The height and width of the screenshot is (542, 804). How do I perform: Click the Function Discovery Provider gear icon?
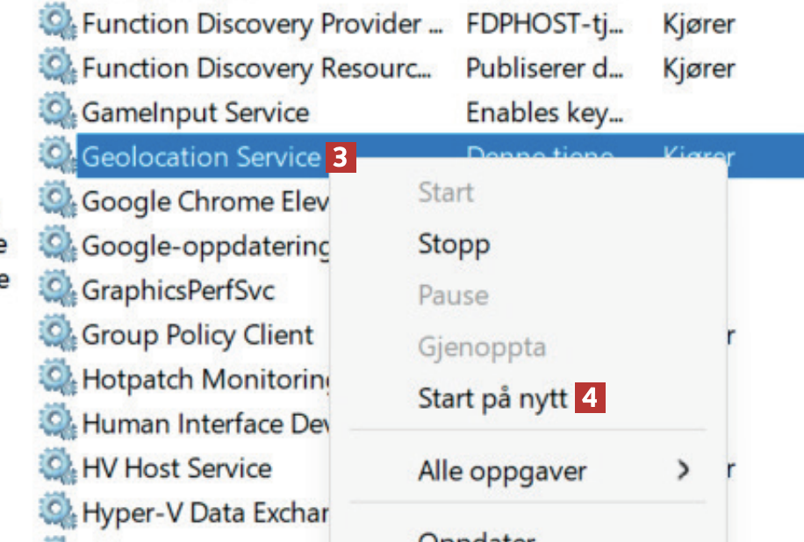[58, 22]
